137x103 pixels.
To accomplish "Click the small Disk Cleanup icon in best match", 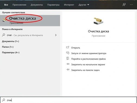I will [x=4, y=20].
